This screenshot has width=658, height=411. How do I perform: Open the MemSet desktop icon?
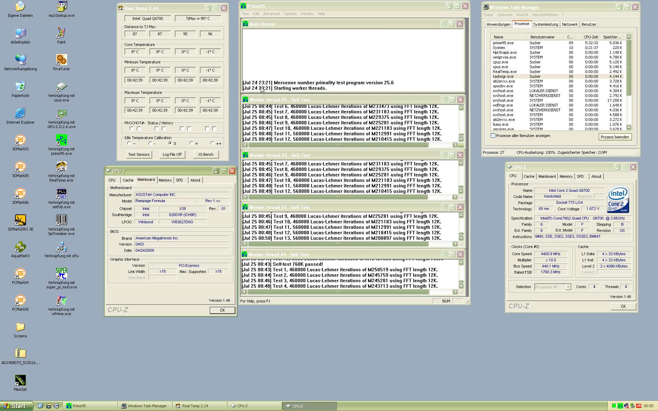coord(20,381)
